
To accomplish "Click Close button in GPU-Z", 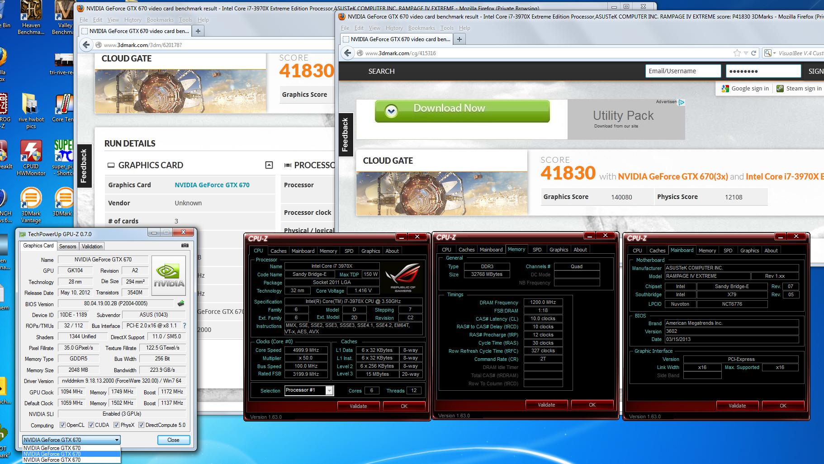I will click(x=173, y=440).
